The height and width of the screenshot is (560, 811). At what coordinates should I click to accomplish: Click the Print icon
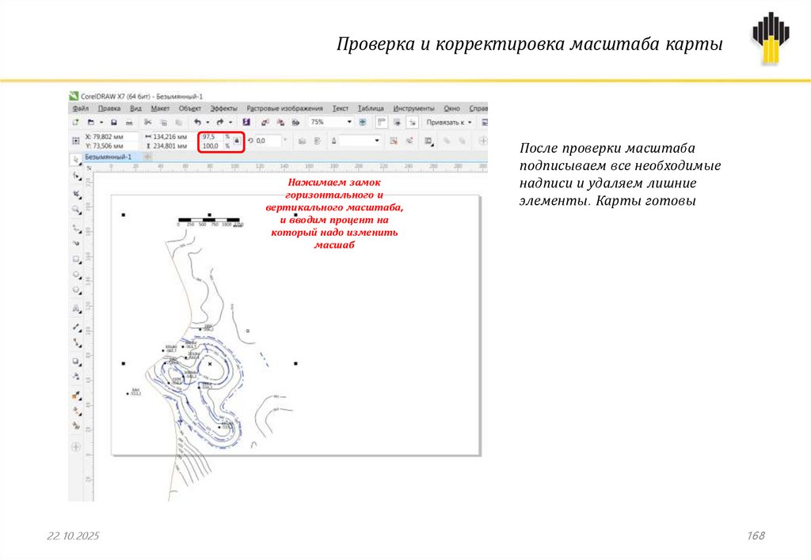(129, 123)
